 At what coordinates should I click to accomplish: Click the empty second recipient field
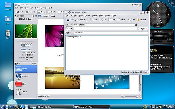pyautogui.click(x=105, y=28)
